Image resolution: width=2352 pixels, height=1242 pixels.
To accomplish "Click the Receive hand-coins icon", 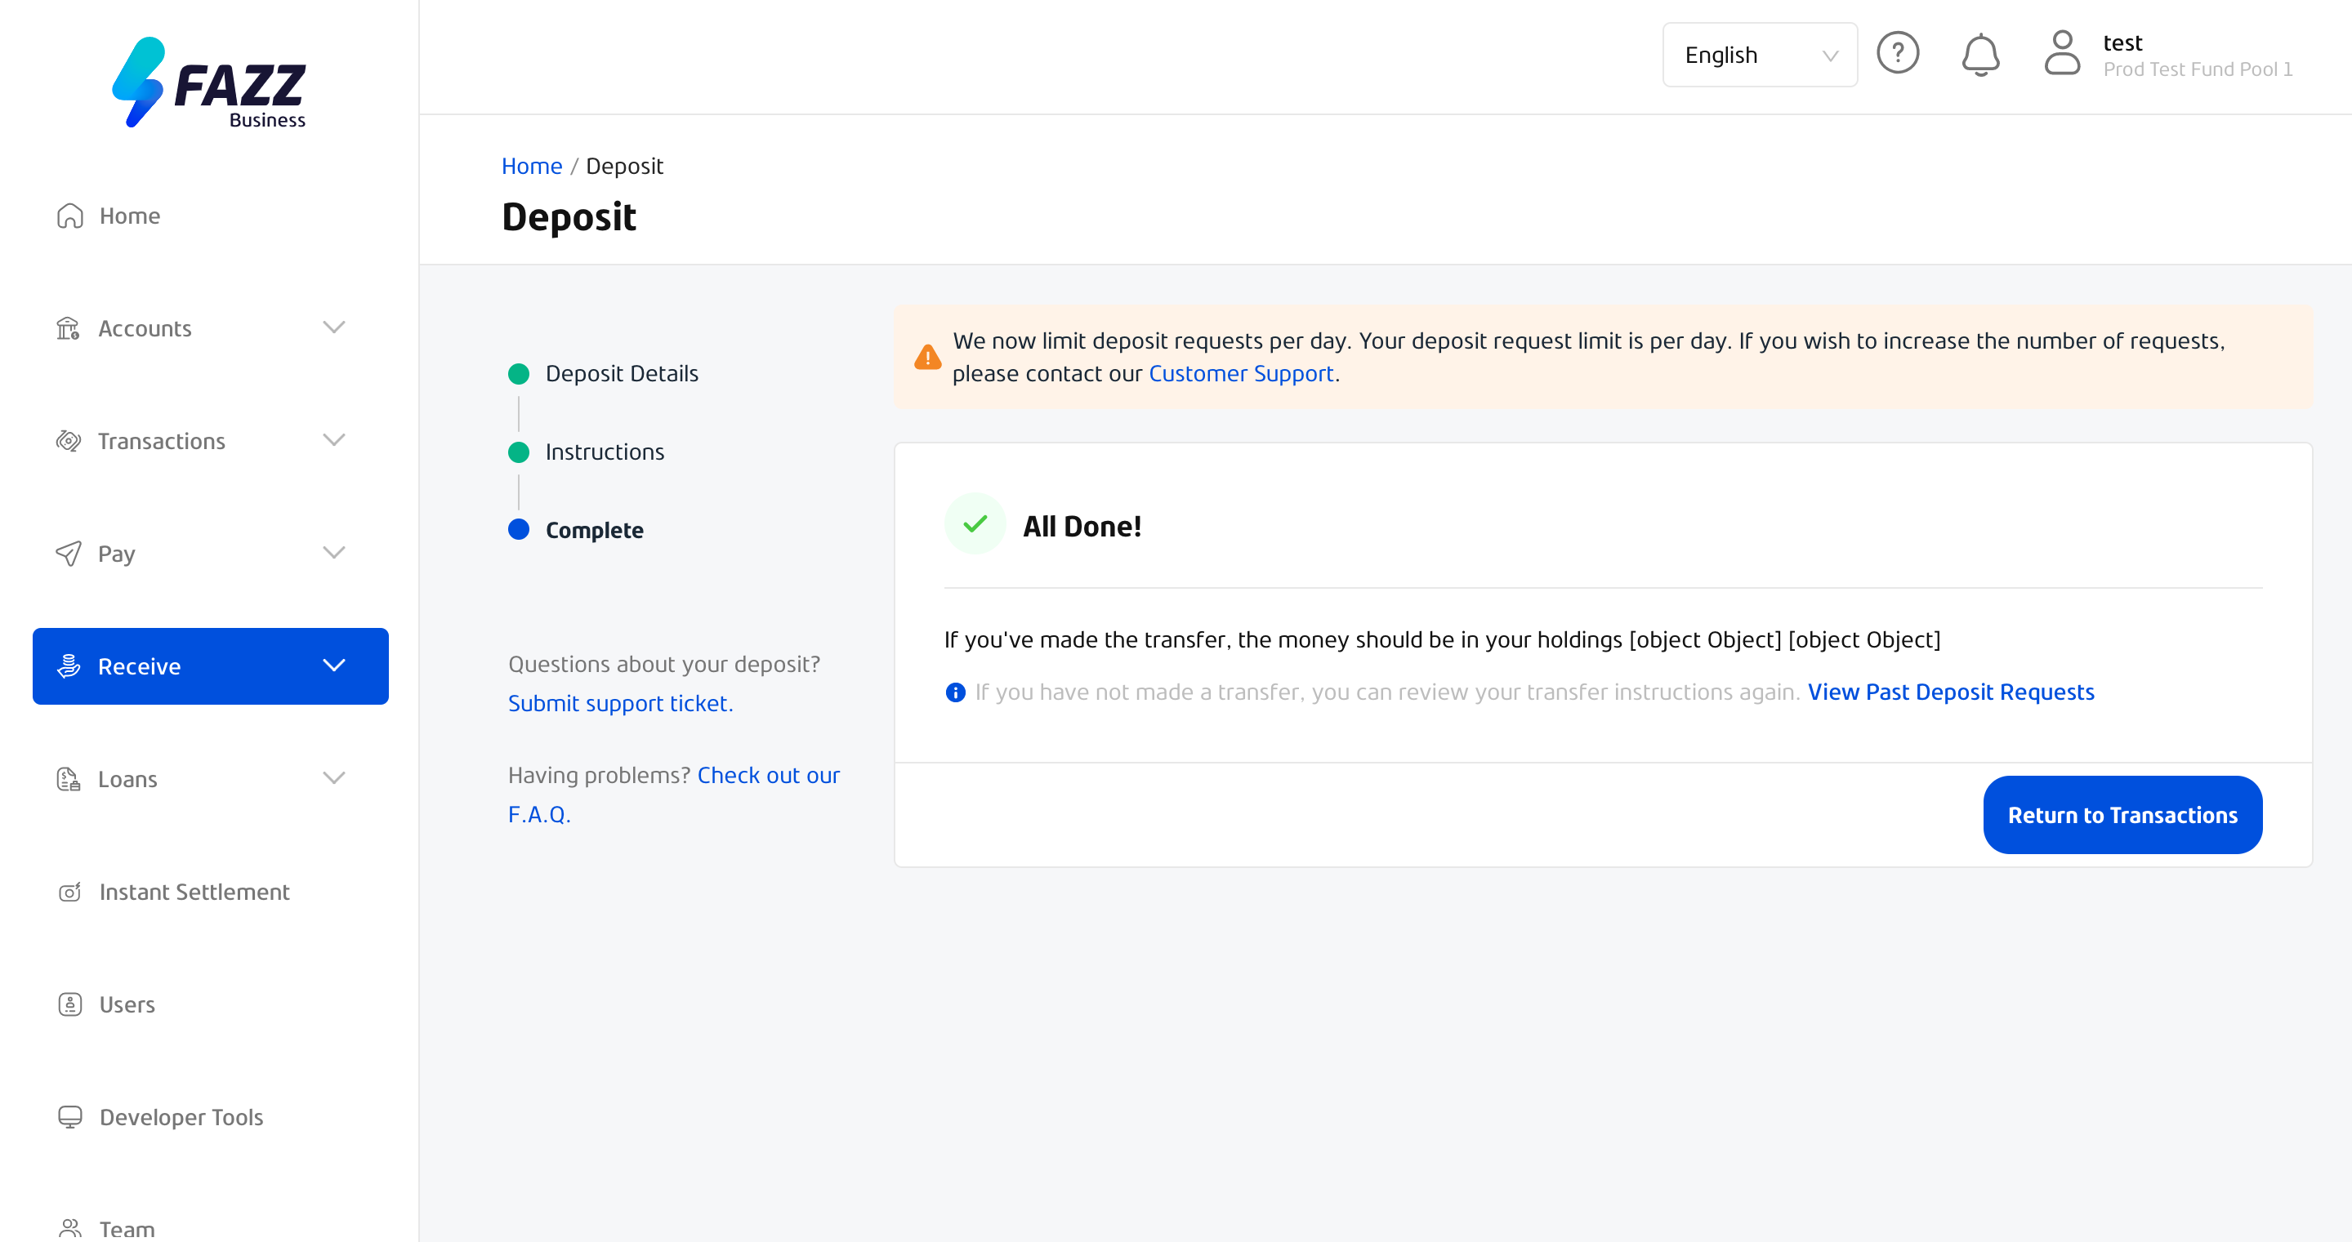I will click(69, 666).
